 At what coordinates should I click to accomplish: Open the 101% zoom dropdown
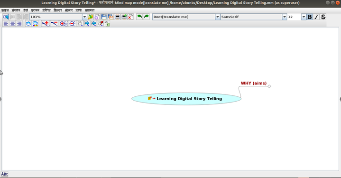(84, 17)
